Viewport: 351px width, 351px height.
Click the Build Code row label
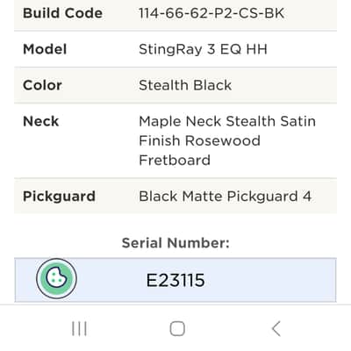click(x=62, y=13)
